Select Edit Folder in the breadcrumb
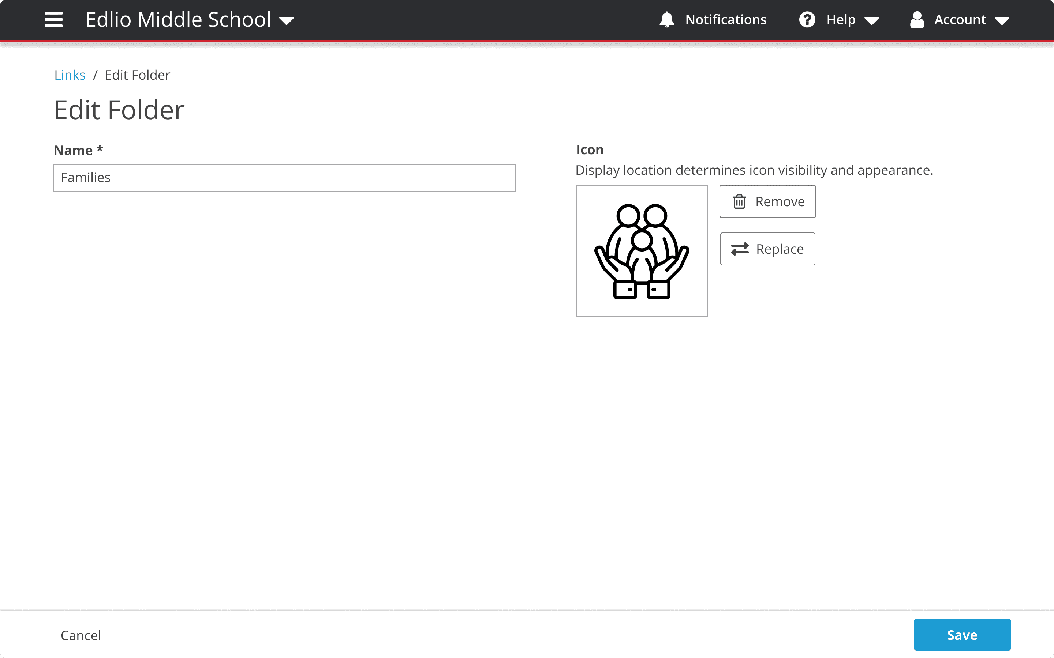This screenshot has height=658, width=1054. pos(137,75)
